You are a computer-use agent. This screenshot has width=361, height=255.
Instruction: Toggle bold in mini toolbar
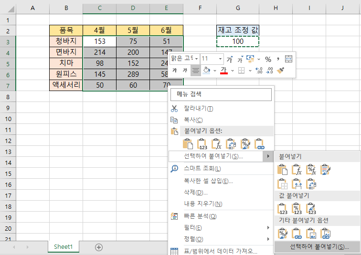[174, 70]
